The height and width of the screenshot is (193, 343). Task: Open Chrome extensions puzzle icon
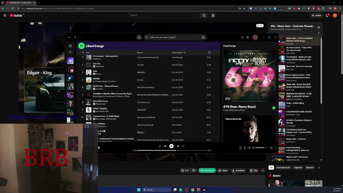coord(323,8)
